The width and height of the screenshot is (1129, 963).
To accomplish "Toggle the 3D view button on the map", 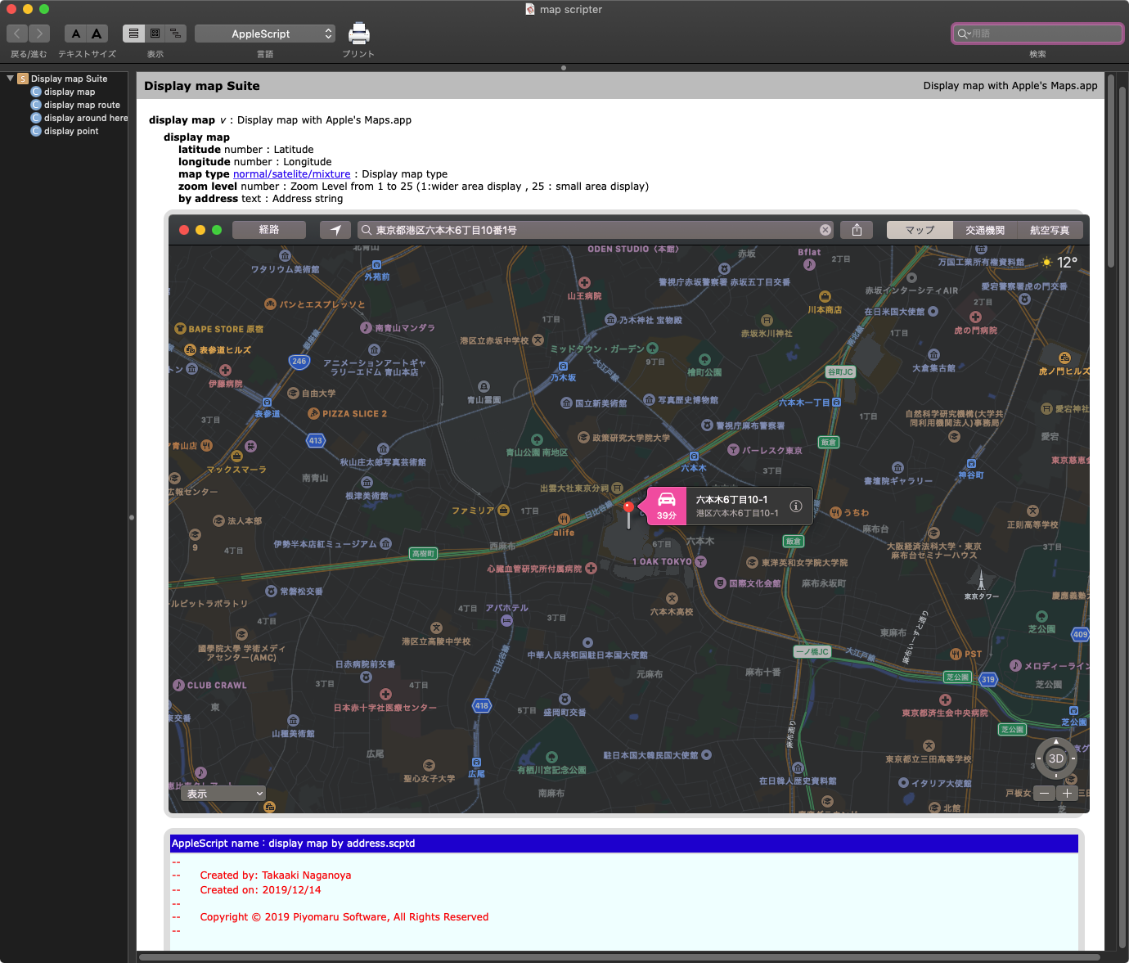I will pos(1055,758).
